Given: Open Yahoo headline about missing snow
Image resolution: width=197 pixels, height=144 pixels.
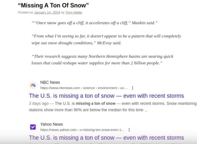Looking at the screenshot, I should coord(107,138).
